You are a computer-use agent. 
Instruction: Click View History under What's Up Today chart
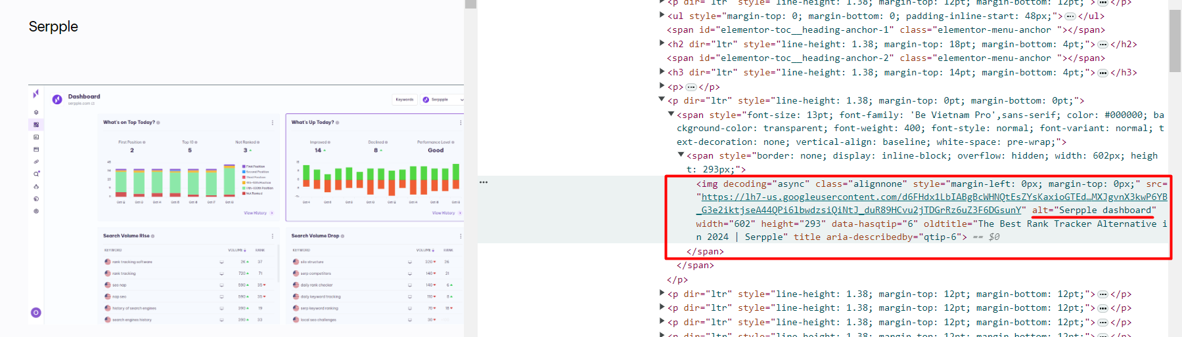[x=446, y=213]
